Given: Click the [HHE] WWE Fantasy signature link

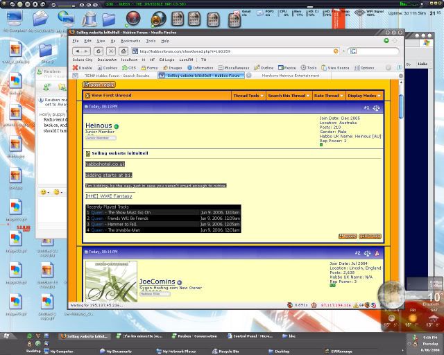Looking at the screenshot, I should coord(108,196).
